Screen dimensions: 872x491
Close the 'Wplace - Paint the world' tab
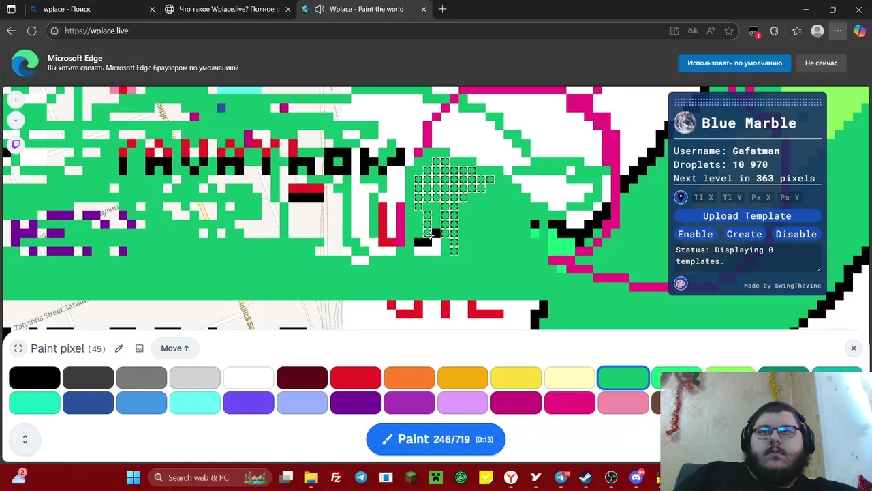pyautogui.click(x=424, y=9)
